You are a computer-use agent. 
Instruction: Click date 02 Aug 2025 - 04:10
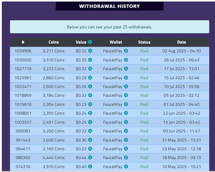pos(182,51)
